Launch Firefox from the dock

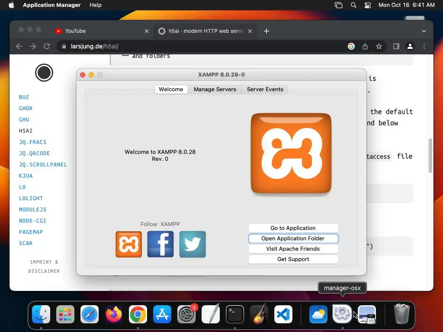(114, 314)
